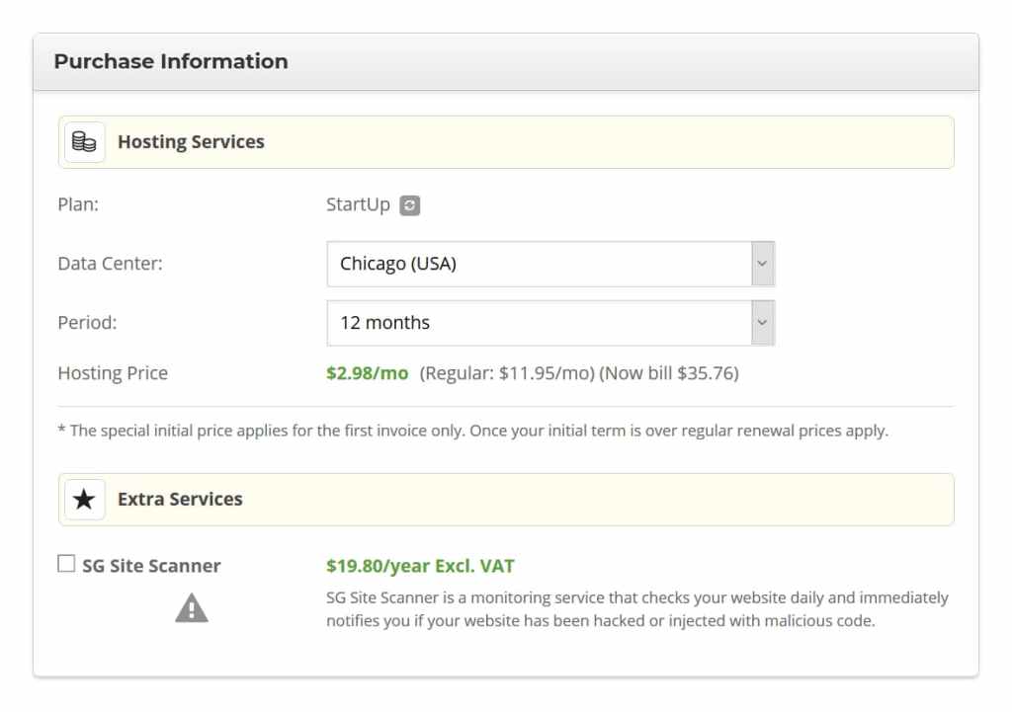Click the special initial price disclaimer note
The width and height of the screenshot is (1012, 712).
coord(472,433)
